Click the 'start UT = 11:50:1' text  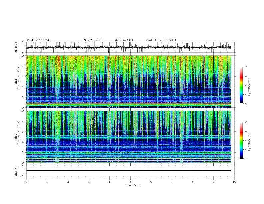click(161, 40)
